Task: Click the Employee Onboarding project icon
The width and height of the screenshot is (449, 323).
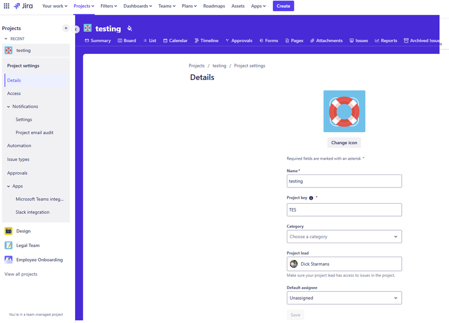Action: coord(9,260)
